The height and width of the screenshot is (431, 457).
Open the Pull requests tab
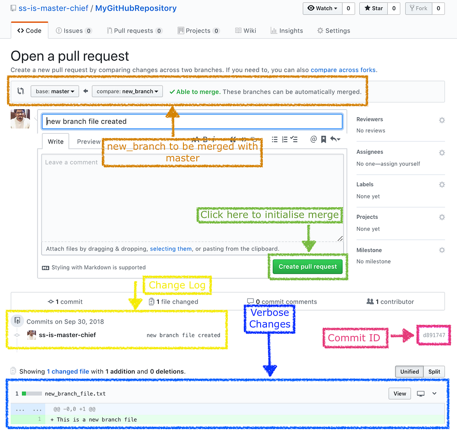[134, 31]
